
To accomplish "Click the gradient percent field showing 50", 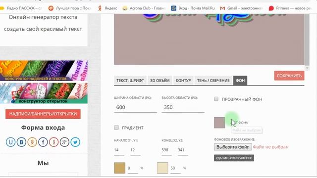I will point(175,168).
